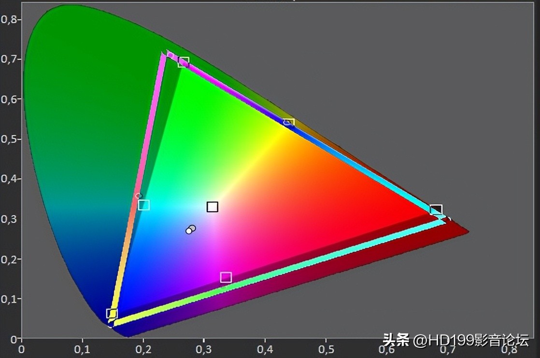Viewport: 540px width, 358px height.
Task: Pick the blue primary target square
Action: coord(112,314)
